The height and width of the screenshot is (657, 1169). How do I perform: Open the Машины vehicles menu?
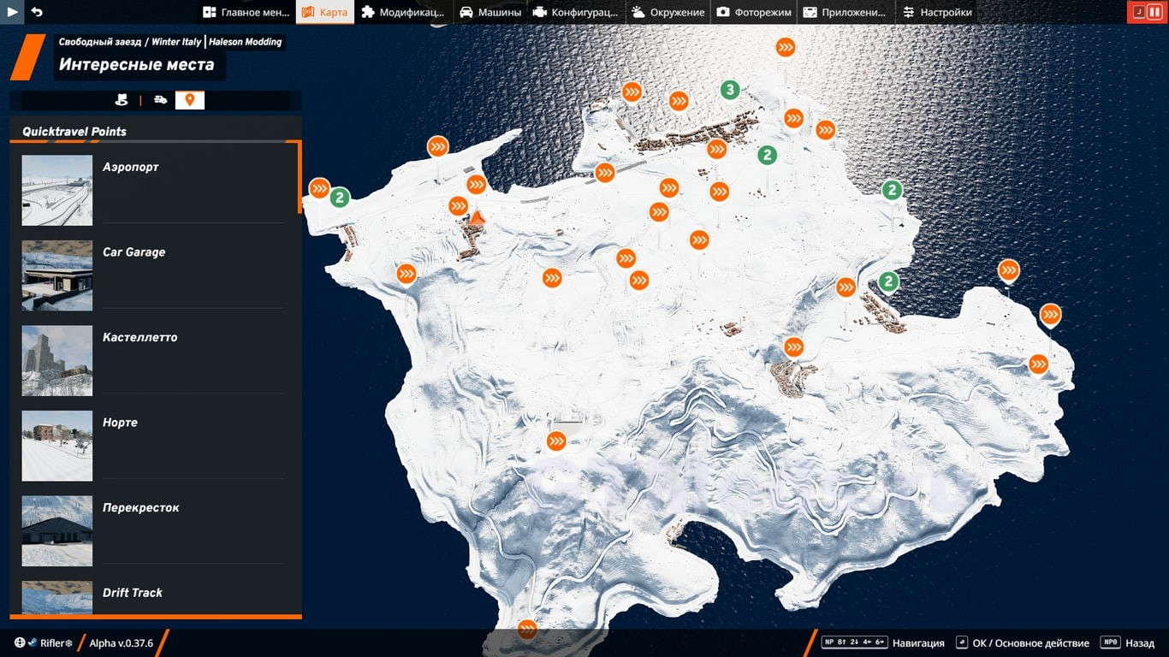coord(490,12)
